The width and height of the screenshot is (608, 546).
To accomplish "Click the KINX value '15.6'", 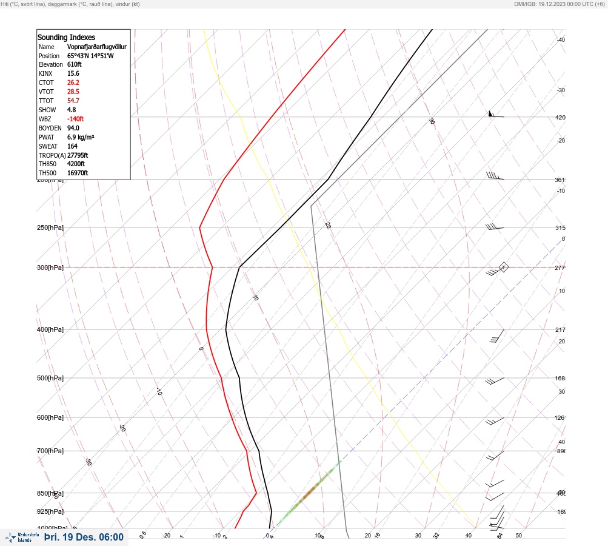I will (x=73, y=73).
